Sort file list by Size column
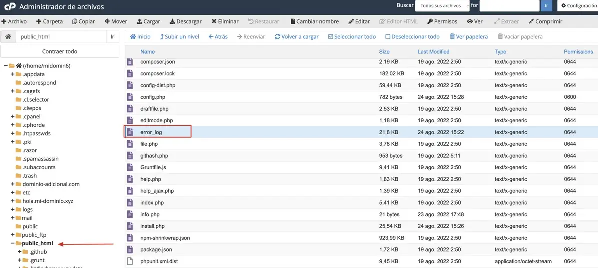The width and height of the screenshot is (598, 268). (384, 52)
